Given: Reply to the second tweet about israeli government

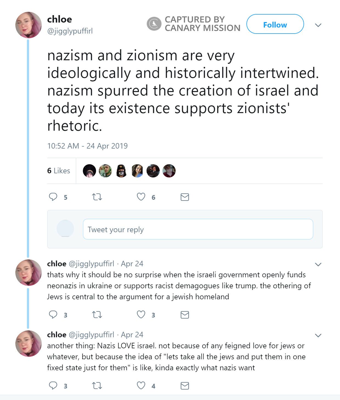Looking at the screenshot, I should (53, 314).
